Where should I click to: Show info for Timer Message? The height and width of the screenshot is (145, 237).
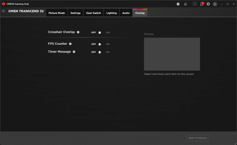tap(74, 52)
